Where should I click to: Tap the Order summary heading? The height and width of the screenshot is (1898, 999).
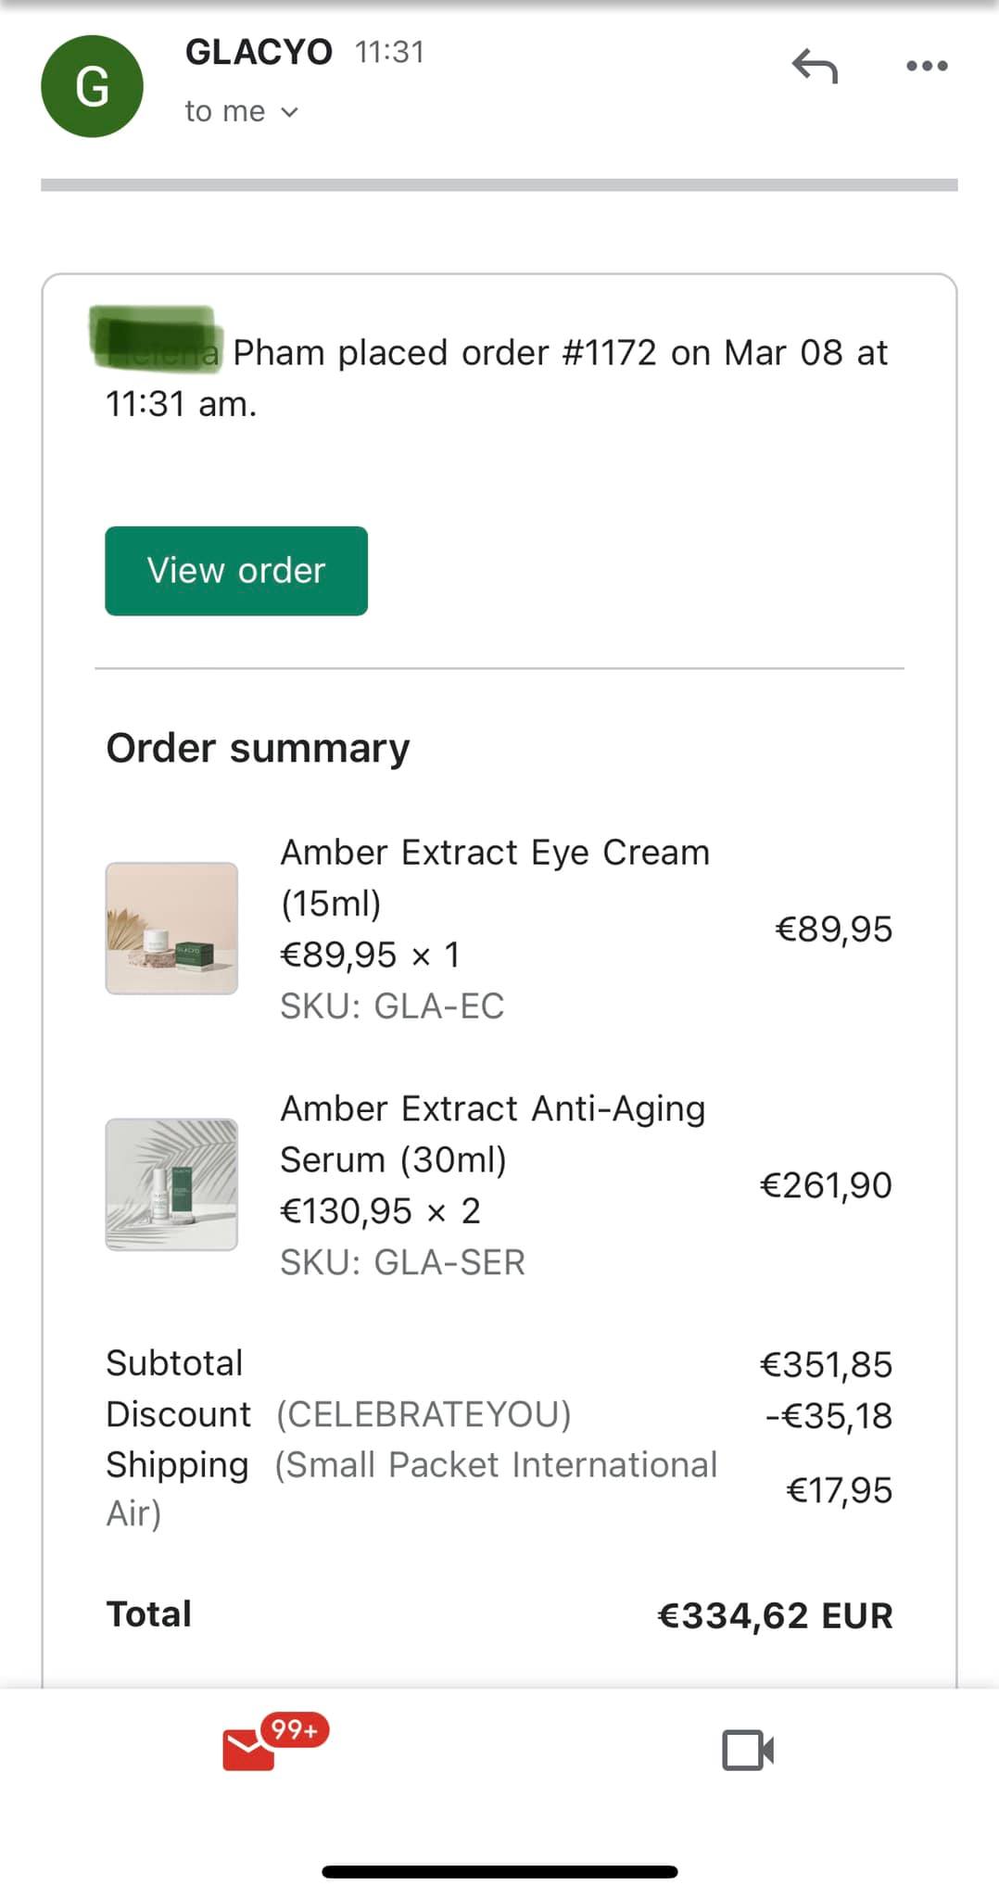[x=258, y=748]
